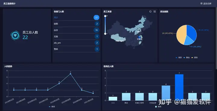Click the 2020年09月 point on the line chart

pos(82,90)
